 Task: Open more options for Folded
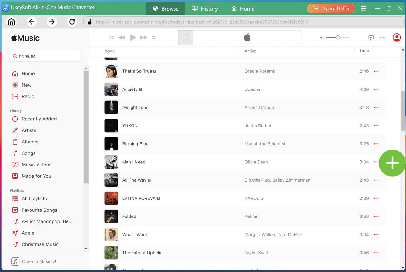(x=376, y=216)
